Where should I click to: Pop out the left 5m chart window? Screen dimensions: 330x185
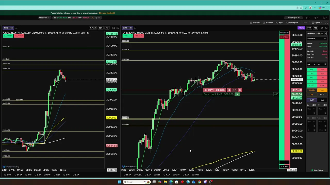pyautogui.click(x=113, y=28)
